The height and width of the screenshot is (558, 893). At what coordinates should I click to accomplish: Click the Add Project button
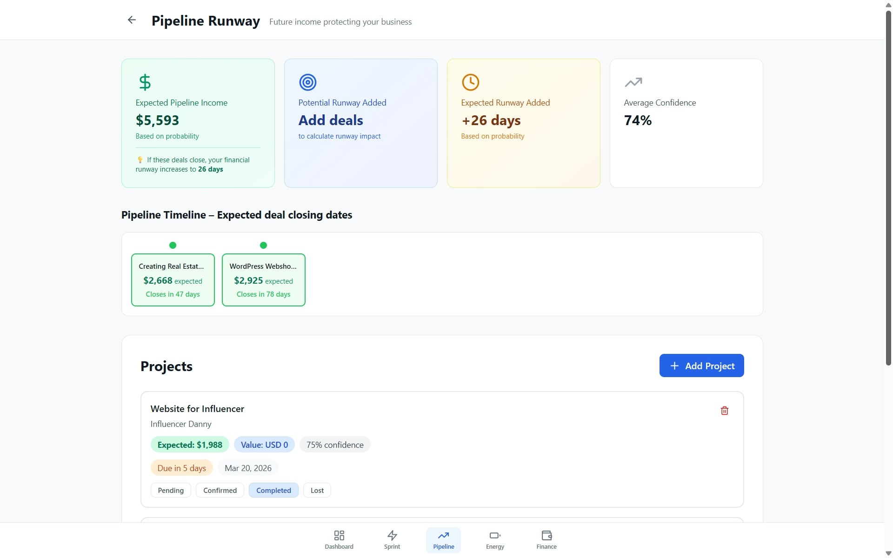701,365
